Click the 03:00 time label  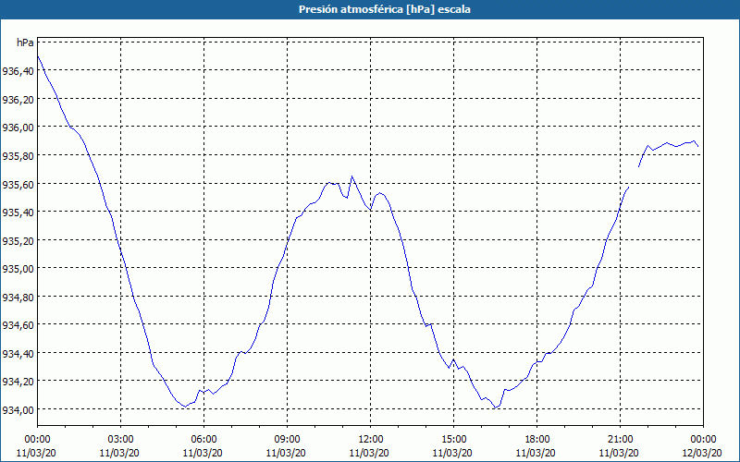pyautogui.click(x=120, y=440)
